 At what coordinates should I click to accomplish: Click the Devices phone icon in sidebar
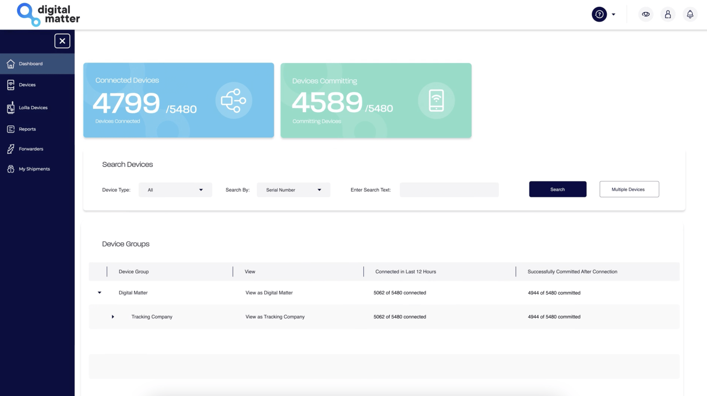[x=11, y=85]
